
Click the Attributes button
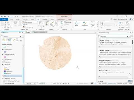click(68, 22)
